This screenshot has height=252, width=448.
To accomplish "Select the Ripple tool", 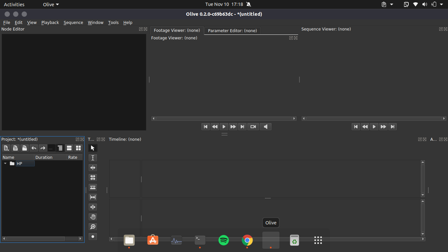I will coord(93,168).
